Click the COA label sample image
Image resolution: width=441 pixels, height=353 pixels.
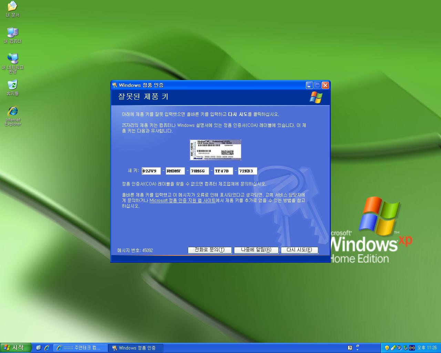click(215, 150)
